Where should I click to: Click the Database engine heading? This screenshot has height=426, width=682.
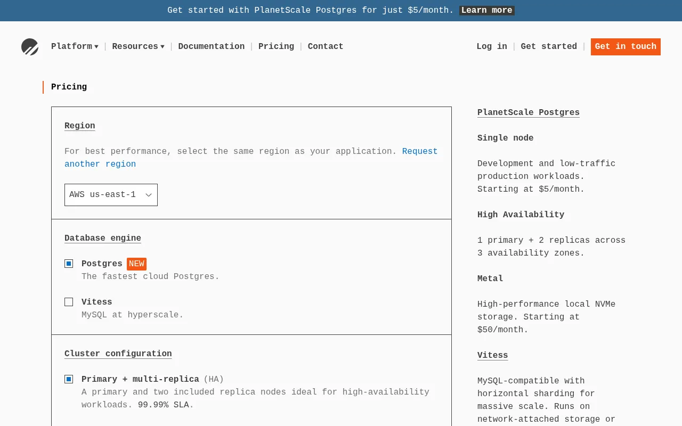[103, 239]
